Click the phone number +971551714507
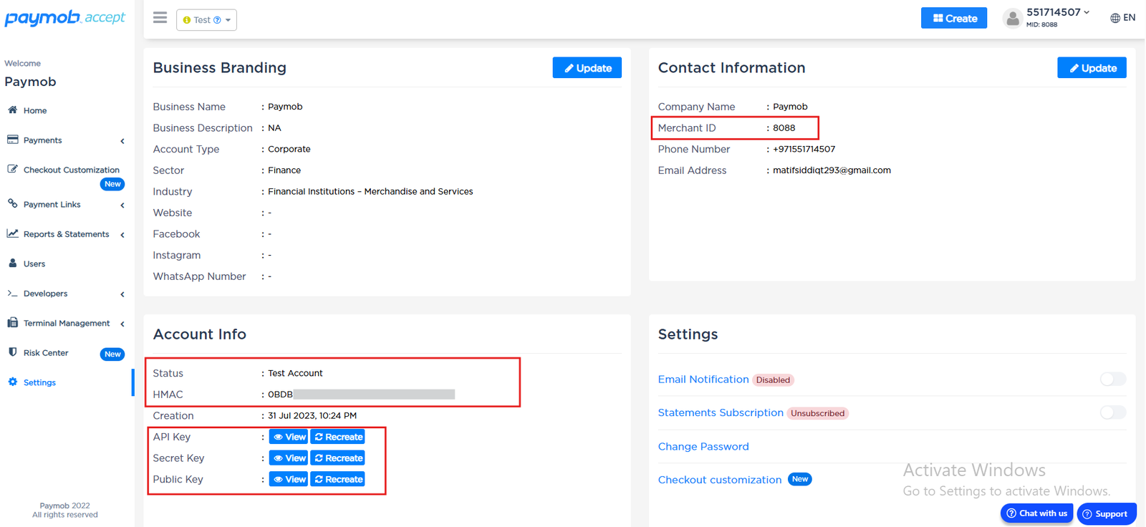This screenshot has width=1146, height=527. click(804, 149)
